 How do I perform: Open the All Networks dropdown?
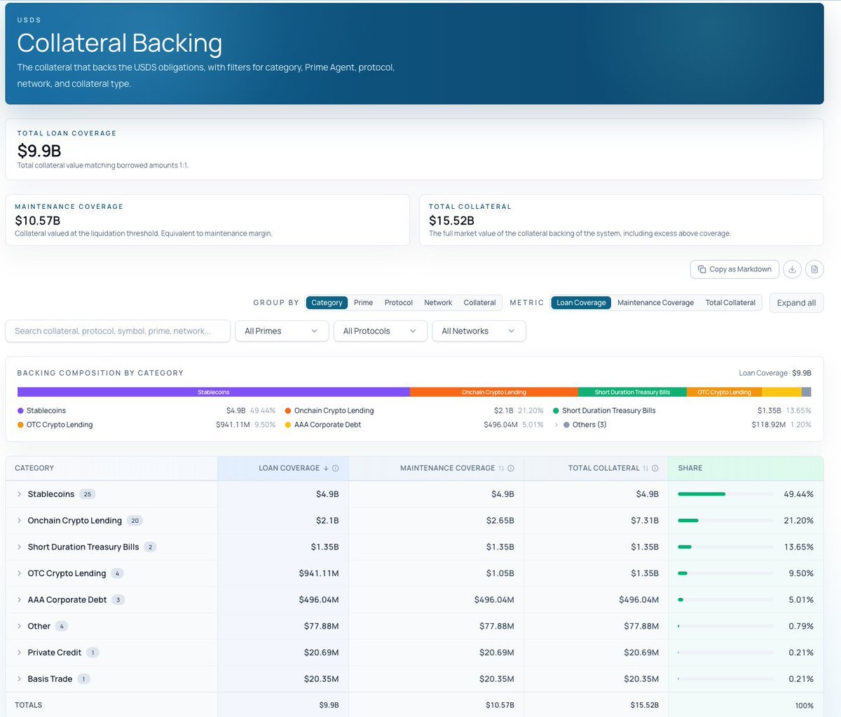tap(479, 331)
